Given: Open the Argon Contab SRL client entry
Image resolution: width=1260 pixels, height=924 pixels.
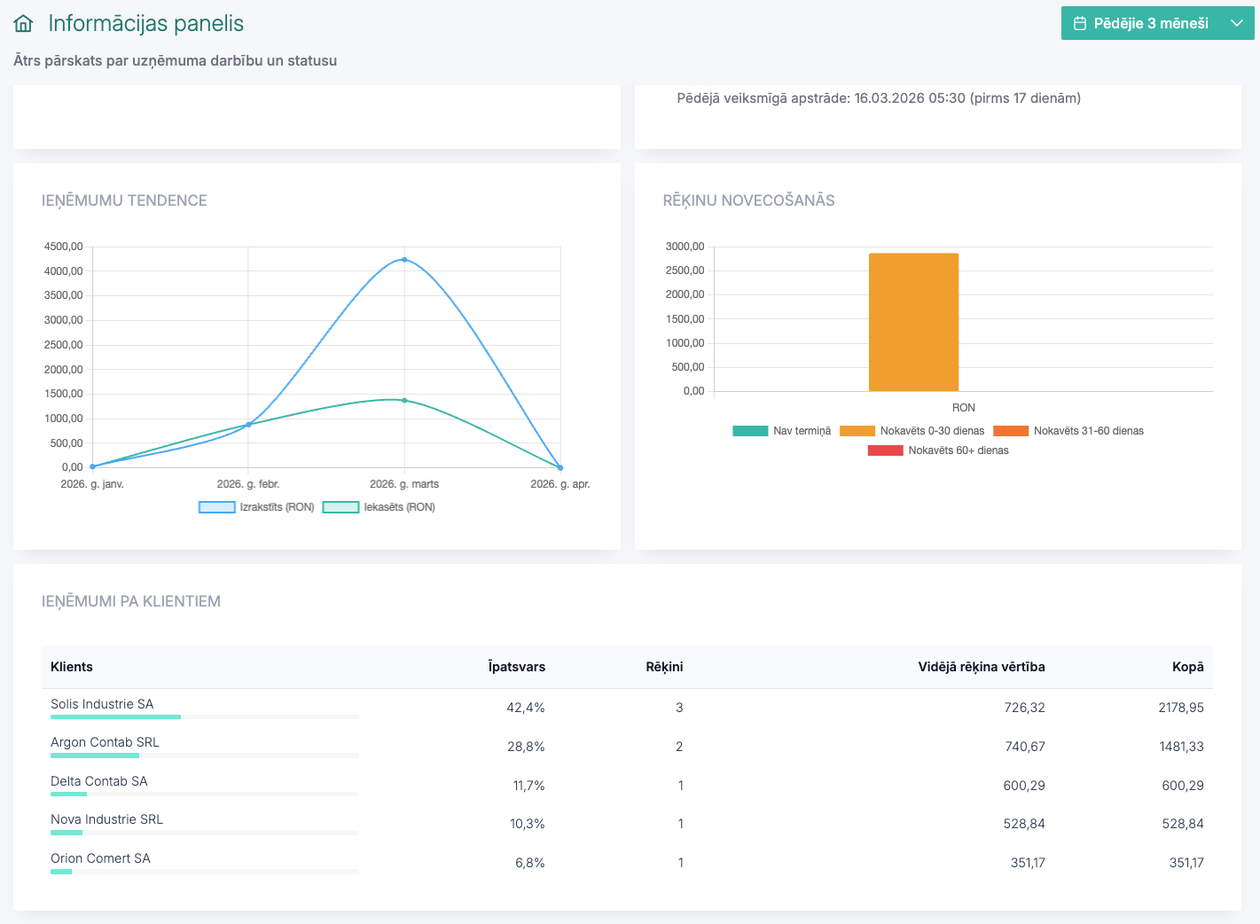Looking at the screenshot, I should 105,742.
